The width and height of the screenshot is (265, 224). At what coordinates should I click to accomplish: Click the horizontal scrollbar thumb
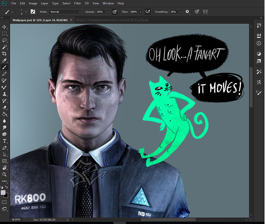point(168,220)
